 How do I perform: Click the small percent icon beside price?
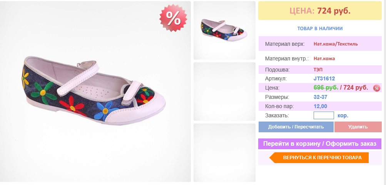[376, 88]
